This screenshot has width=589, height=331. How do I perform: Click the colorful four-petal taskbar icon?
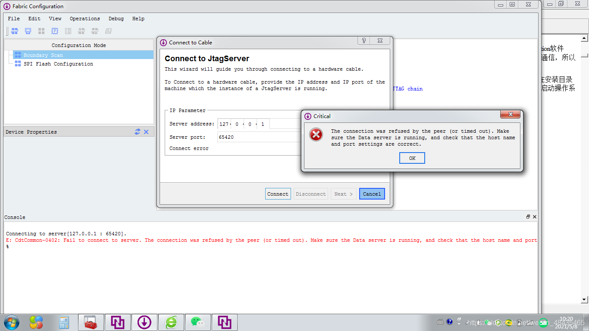tap(36, 322)
